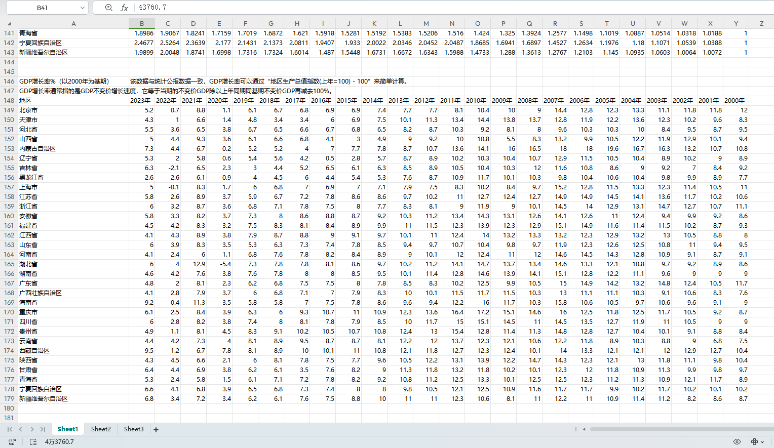Screen dimensions: 774x448
Task: Open the JS macro icon in the status bar
Action: pos(11,442)
